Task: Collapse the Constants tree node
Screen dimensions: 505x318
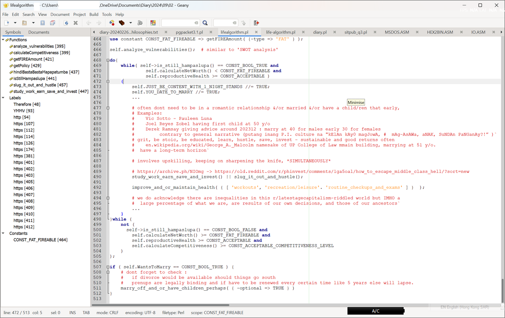Action: [3, 233]
